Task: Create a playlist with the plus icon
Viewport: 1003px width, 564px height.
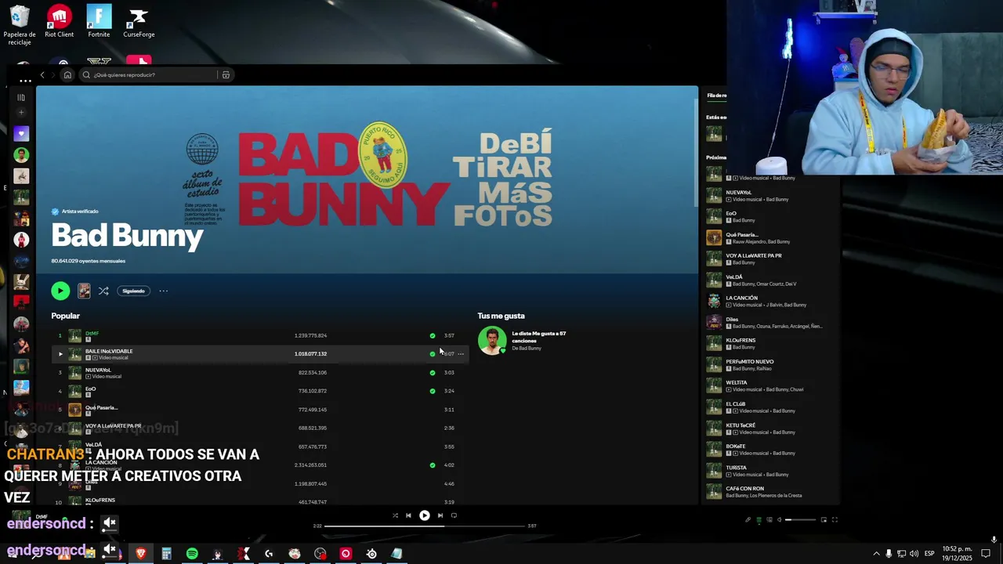Action: [21, 113]
